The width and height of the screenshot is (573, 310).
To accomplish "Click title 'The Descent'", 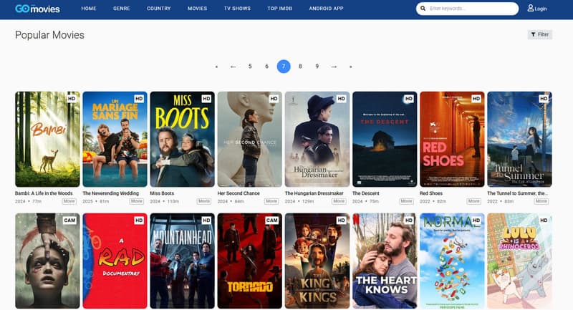I will point(366,193).
